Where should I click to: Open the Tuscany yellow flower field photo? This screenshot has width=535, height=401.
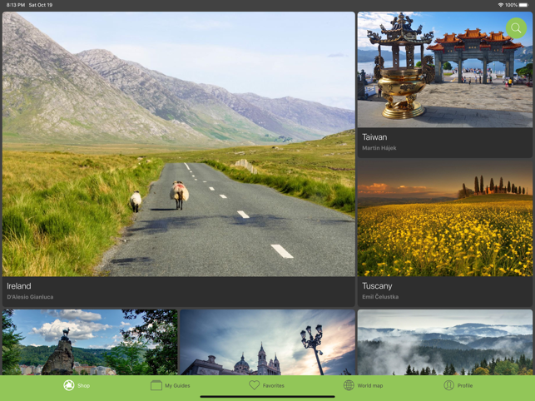coord(444,218)
